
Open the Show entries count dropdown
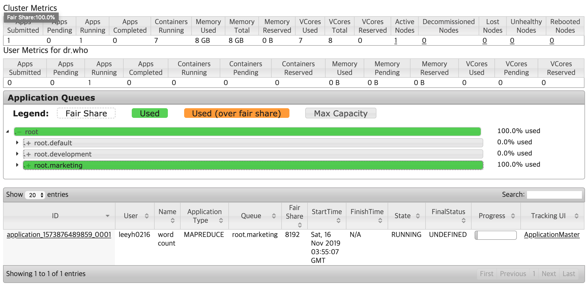point(35,195)
